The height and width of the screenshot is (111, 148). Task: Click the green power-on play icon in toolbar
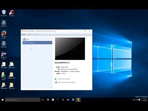coord(29,34)
